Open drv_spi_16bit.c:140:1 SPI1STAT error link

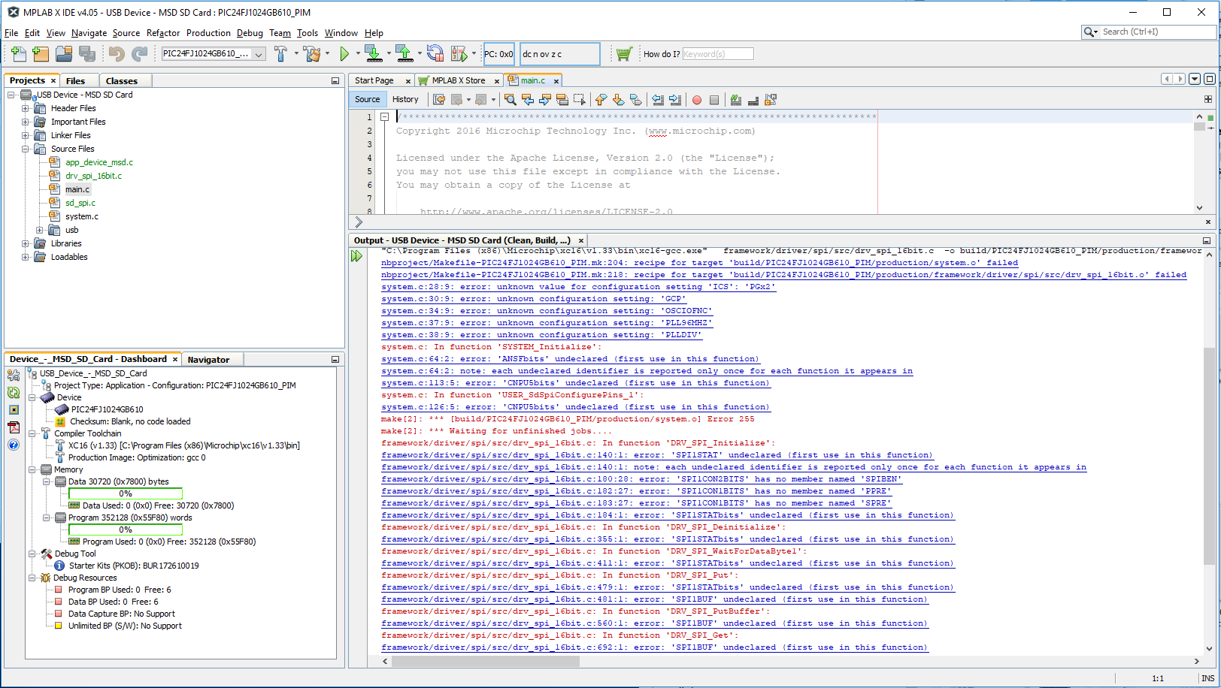(657, 455)
